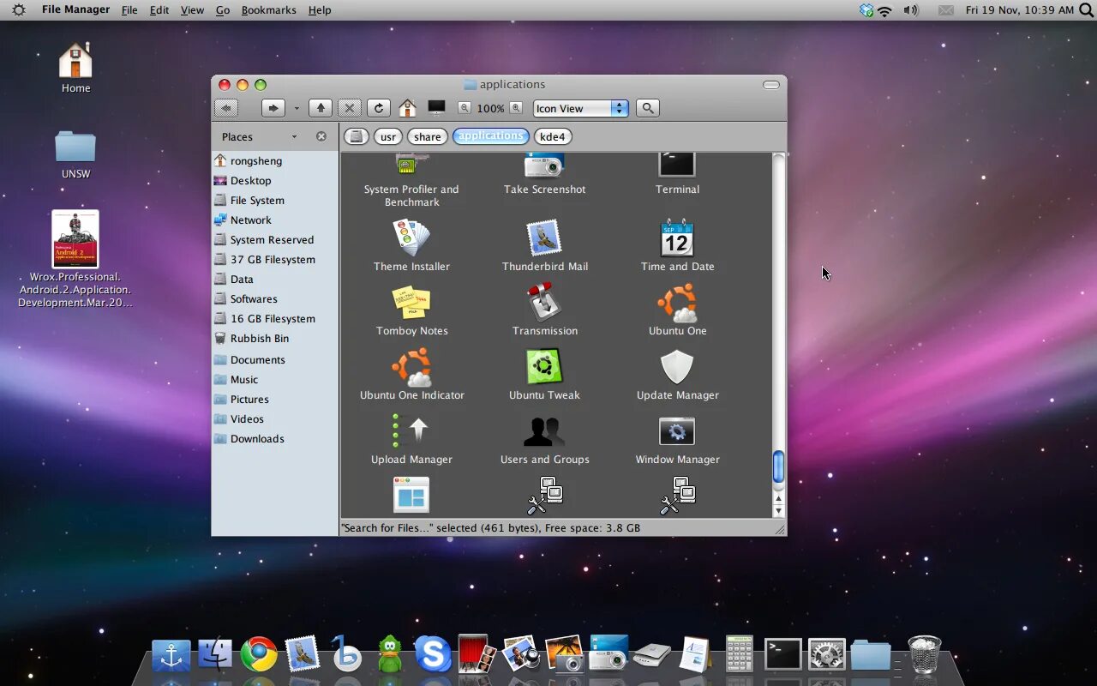This screenshot has height=686, width=1097.
Task: Launch Google Chrome from the dock
Action: click(259, 655)
